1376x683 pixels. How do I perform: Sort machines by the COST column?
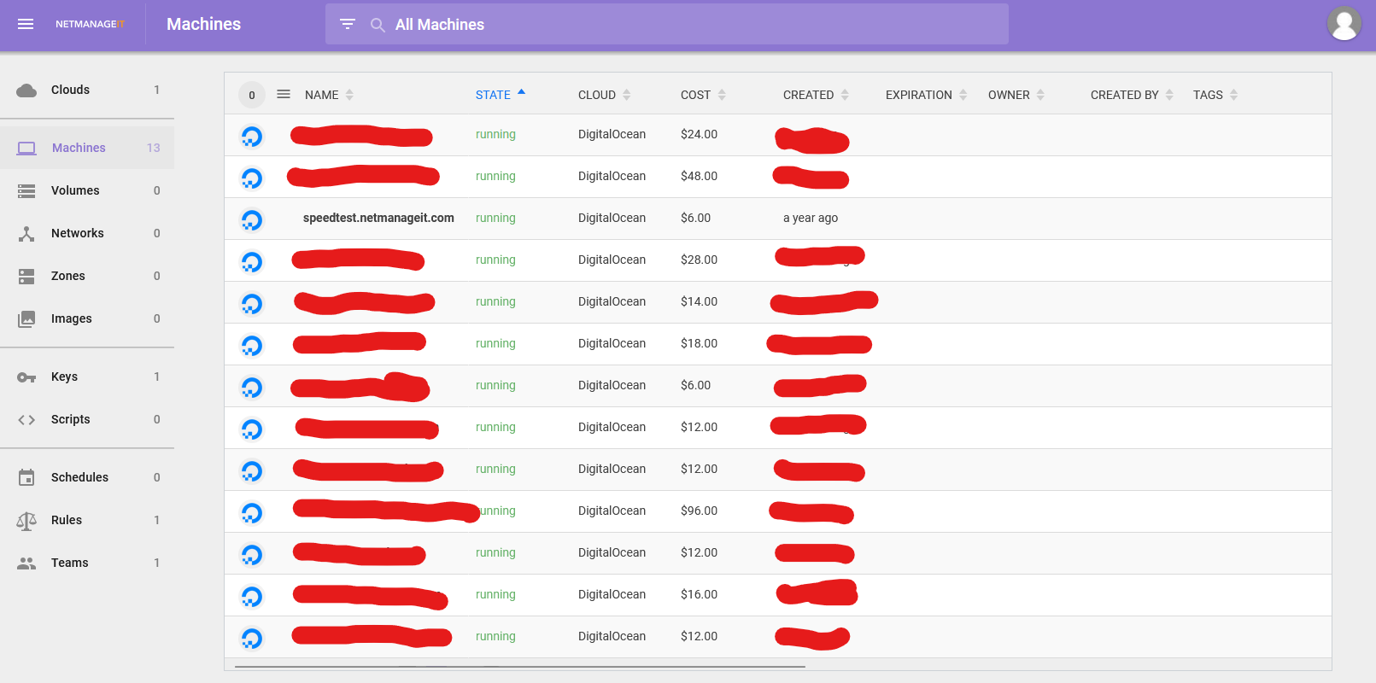tap(695, 95)
